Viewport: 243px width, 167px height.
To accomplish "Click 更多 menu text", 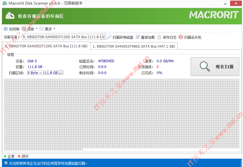I will 48,29.
